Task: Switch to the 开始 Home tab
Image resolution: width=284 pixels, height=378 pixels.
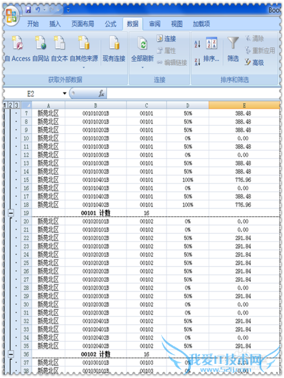Action: (33, 24)
